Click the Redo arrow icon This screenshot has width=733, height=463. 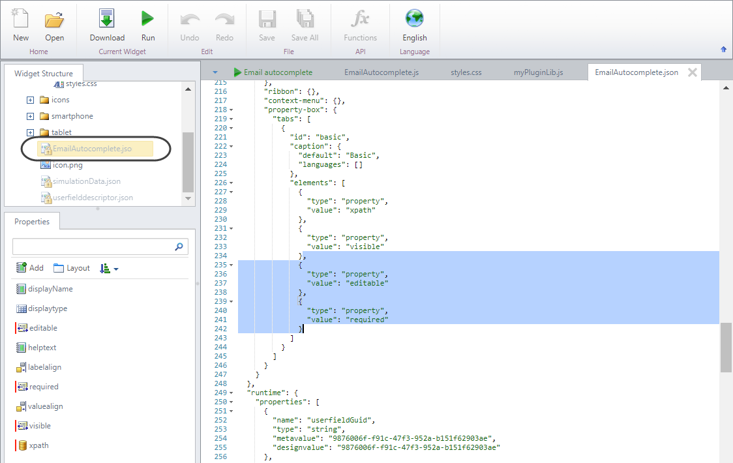(x=225, y=20)
